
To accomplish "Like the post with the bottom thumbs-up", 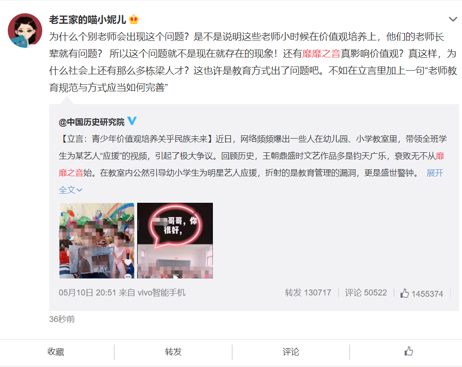I will pyautogui.click(x=408, y=351).
